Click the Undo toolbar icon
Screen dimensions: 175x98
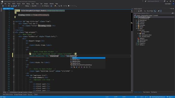tap(19, 6)
